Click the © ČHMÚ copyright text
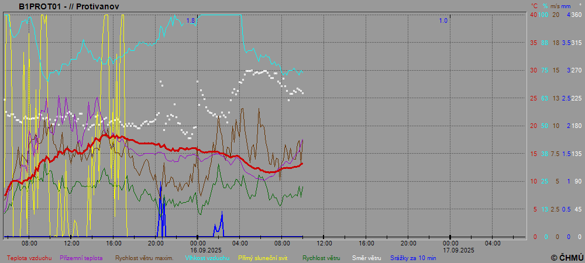Image resolution: width=585 pixels, height=263 pixels. click(567, 257)
